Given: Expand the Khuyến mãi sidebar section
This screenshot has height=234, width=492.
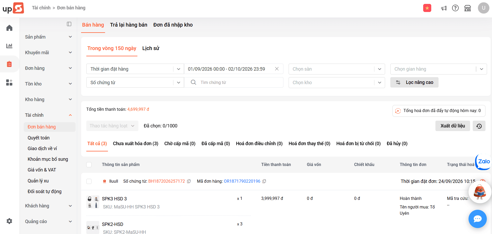Looking at the screenshot, I should tap(48, 53).
